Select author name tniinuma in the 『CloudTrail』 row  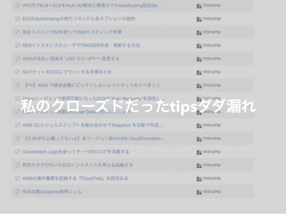tap(212, 178)
